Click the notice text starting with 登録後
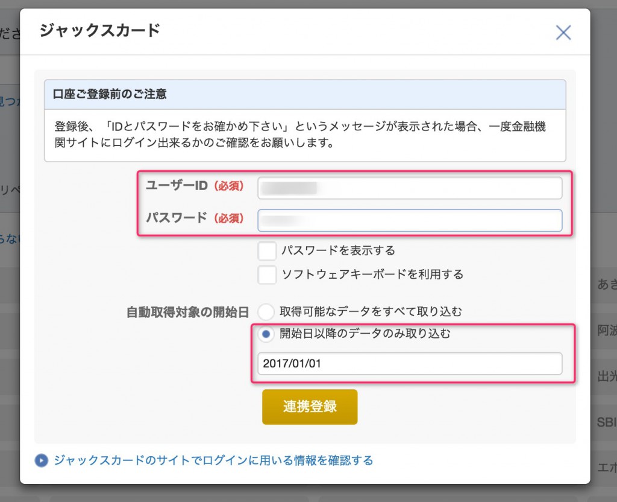 pyautogui.click(x=300, y=135)
